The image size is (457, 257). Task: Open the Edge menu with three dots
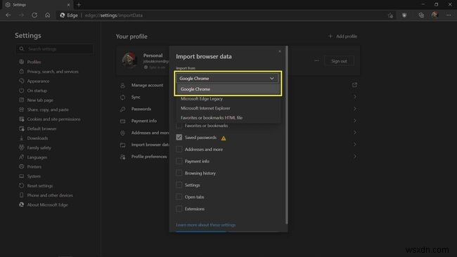[x=449, y=15]
